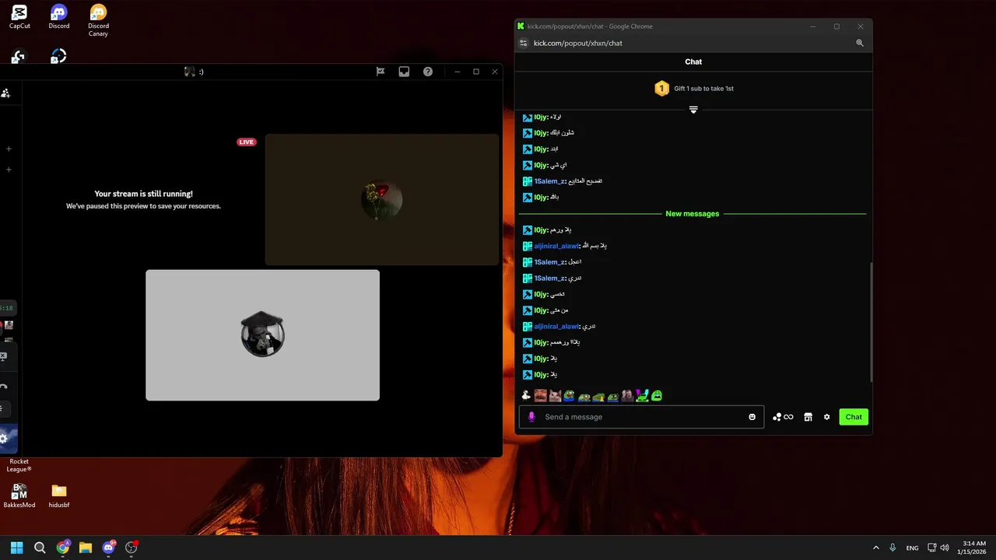The height and width of the screenshot is (560, 996).
Task: Open Discord taskbar icon with notification badge
Action: pyautogui.click(x=109, y=548)
